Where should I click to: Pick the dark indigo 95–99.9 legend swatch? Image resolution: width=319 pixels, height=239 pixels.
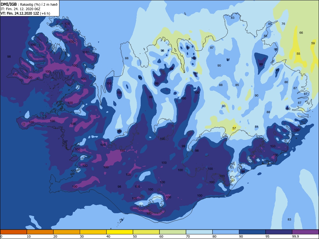click(x=279, y=232)
